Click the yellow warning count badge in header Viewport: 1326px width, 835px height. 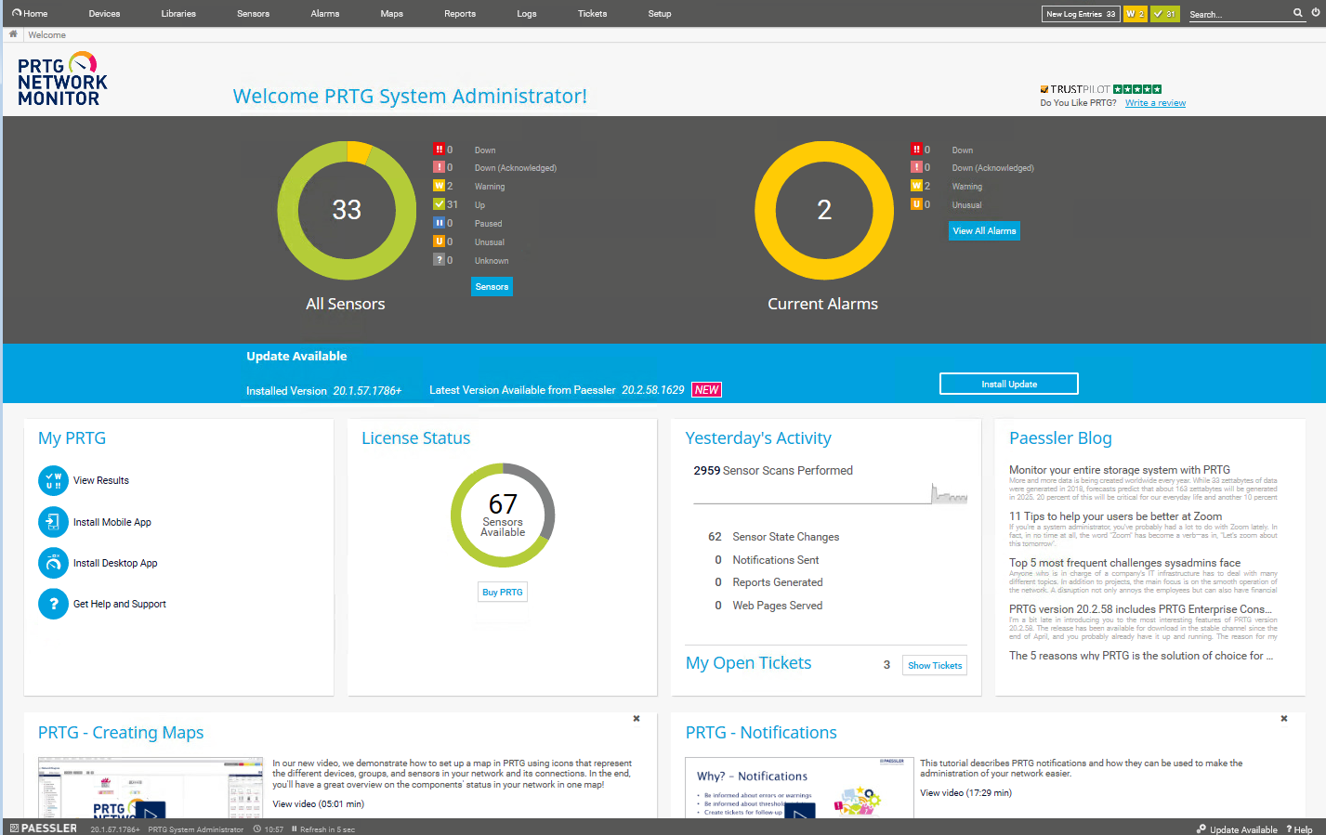click(1135, 14)
